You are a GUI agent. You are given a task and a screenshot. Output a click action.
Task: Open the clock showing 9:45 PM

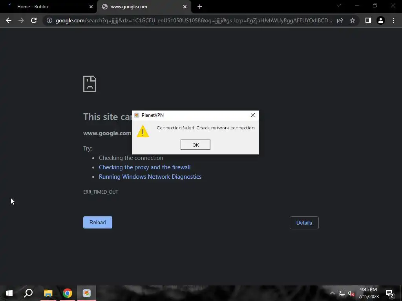[368, 293]
